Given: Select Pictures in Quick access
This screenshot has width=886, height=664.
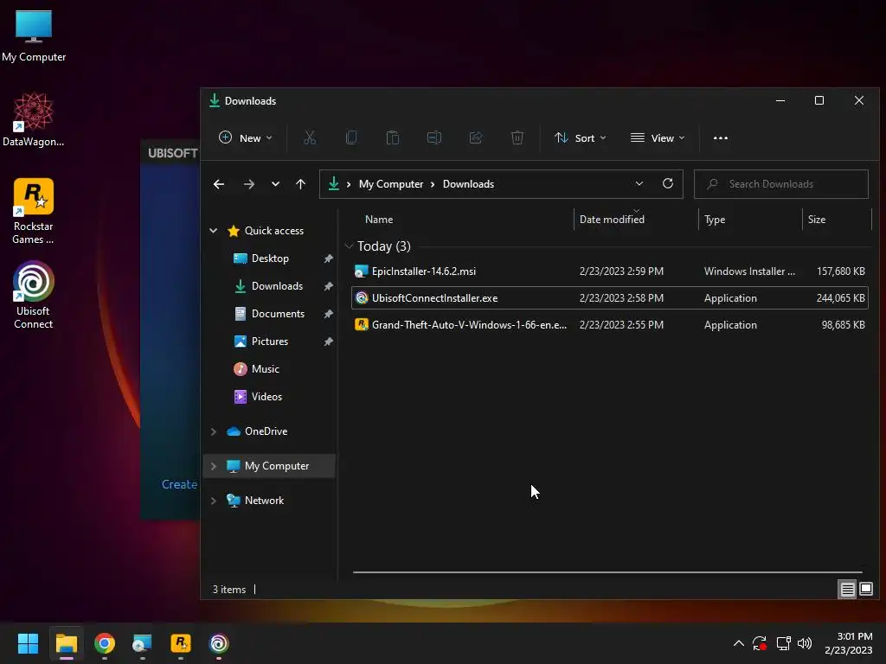Looking at the screenshot, I should [x=270, y=341].
